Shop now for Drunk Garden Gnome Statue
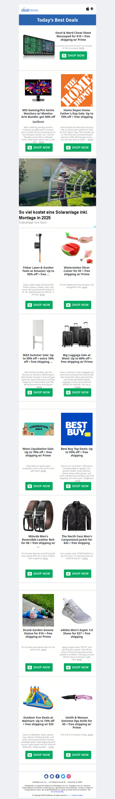 (39, 667)
